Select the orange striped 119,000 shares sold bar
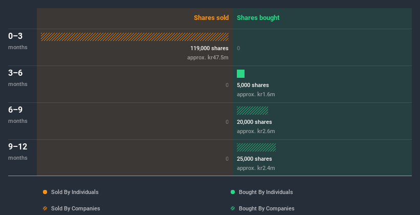Image resolution: width=420 pixels, height=215 pixels. pos(135,37)
